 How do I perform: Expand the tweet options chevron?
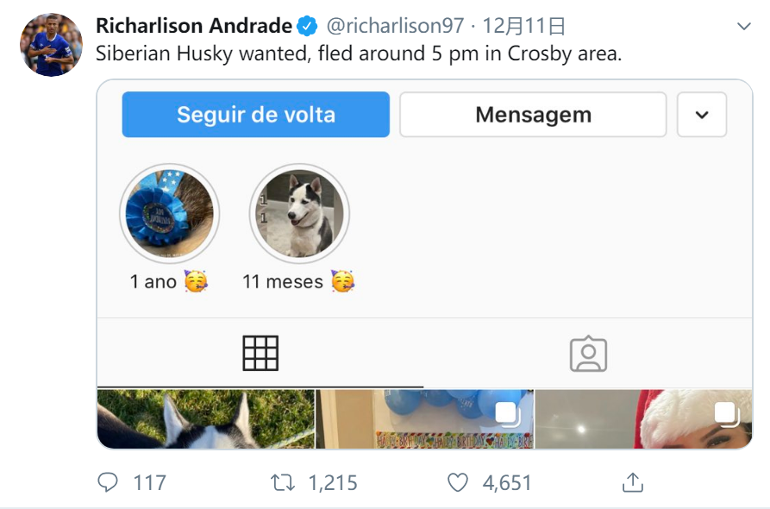(744, 26)
